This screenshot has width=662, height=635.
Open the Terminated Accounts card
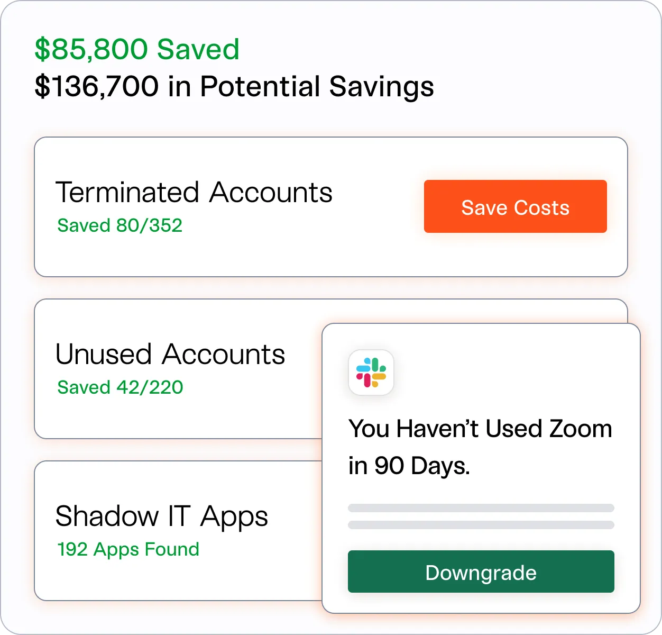tap(331, 207)
